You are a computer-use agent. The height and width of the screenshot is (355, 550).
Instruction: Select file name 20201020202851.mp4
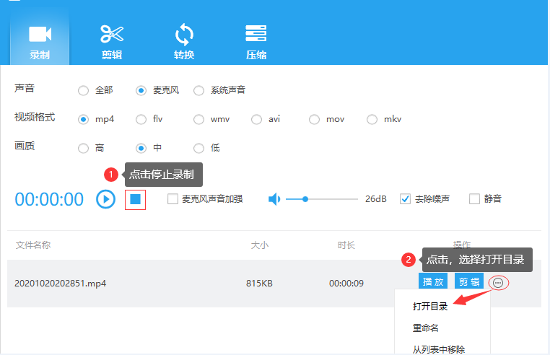click(x=61, y=284)
